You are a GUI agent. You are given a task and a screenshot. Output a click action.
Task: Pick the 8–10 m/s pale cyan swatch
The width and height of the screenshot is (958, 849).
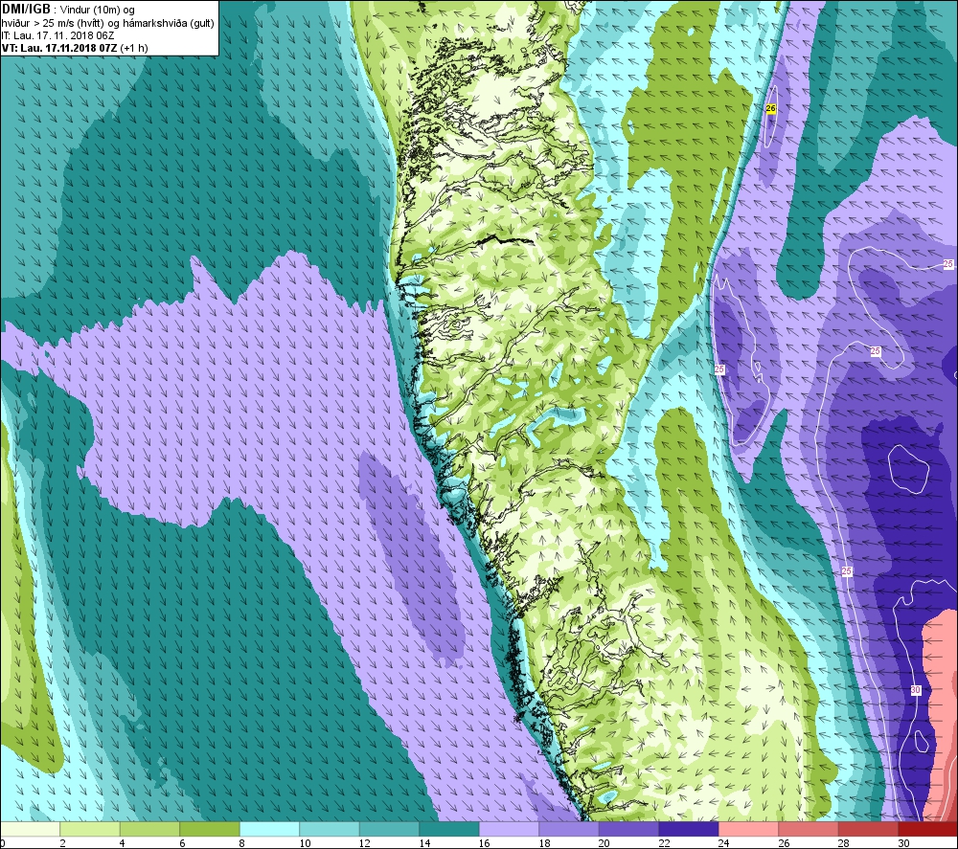click(269, 828)
